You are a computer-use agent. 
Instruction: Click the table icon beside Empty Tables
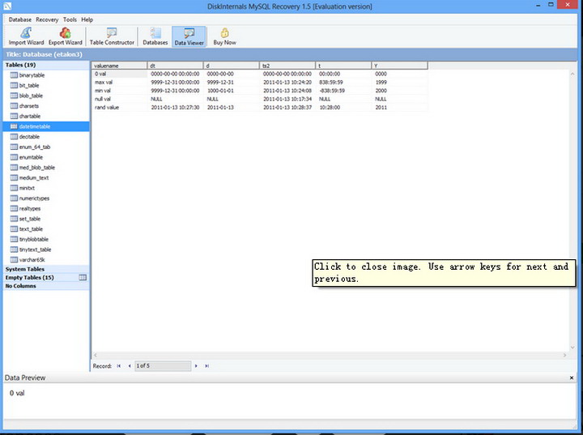83,278
